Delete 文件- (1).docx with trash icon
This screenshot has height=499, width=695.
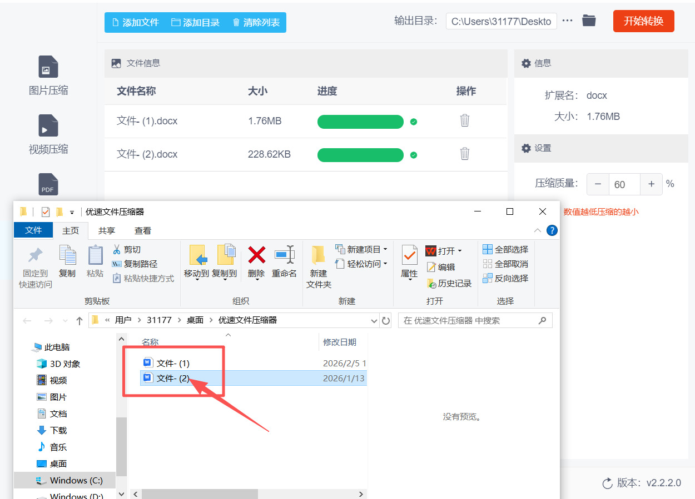coord(465,122)
